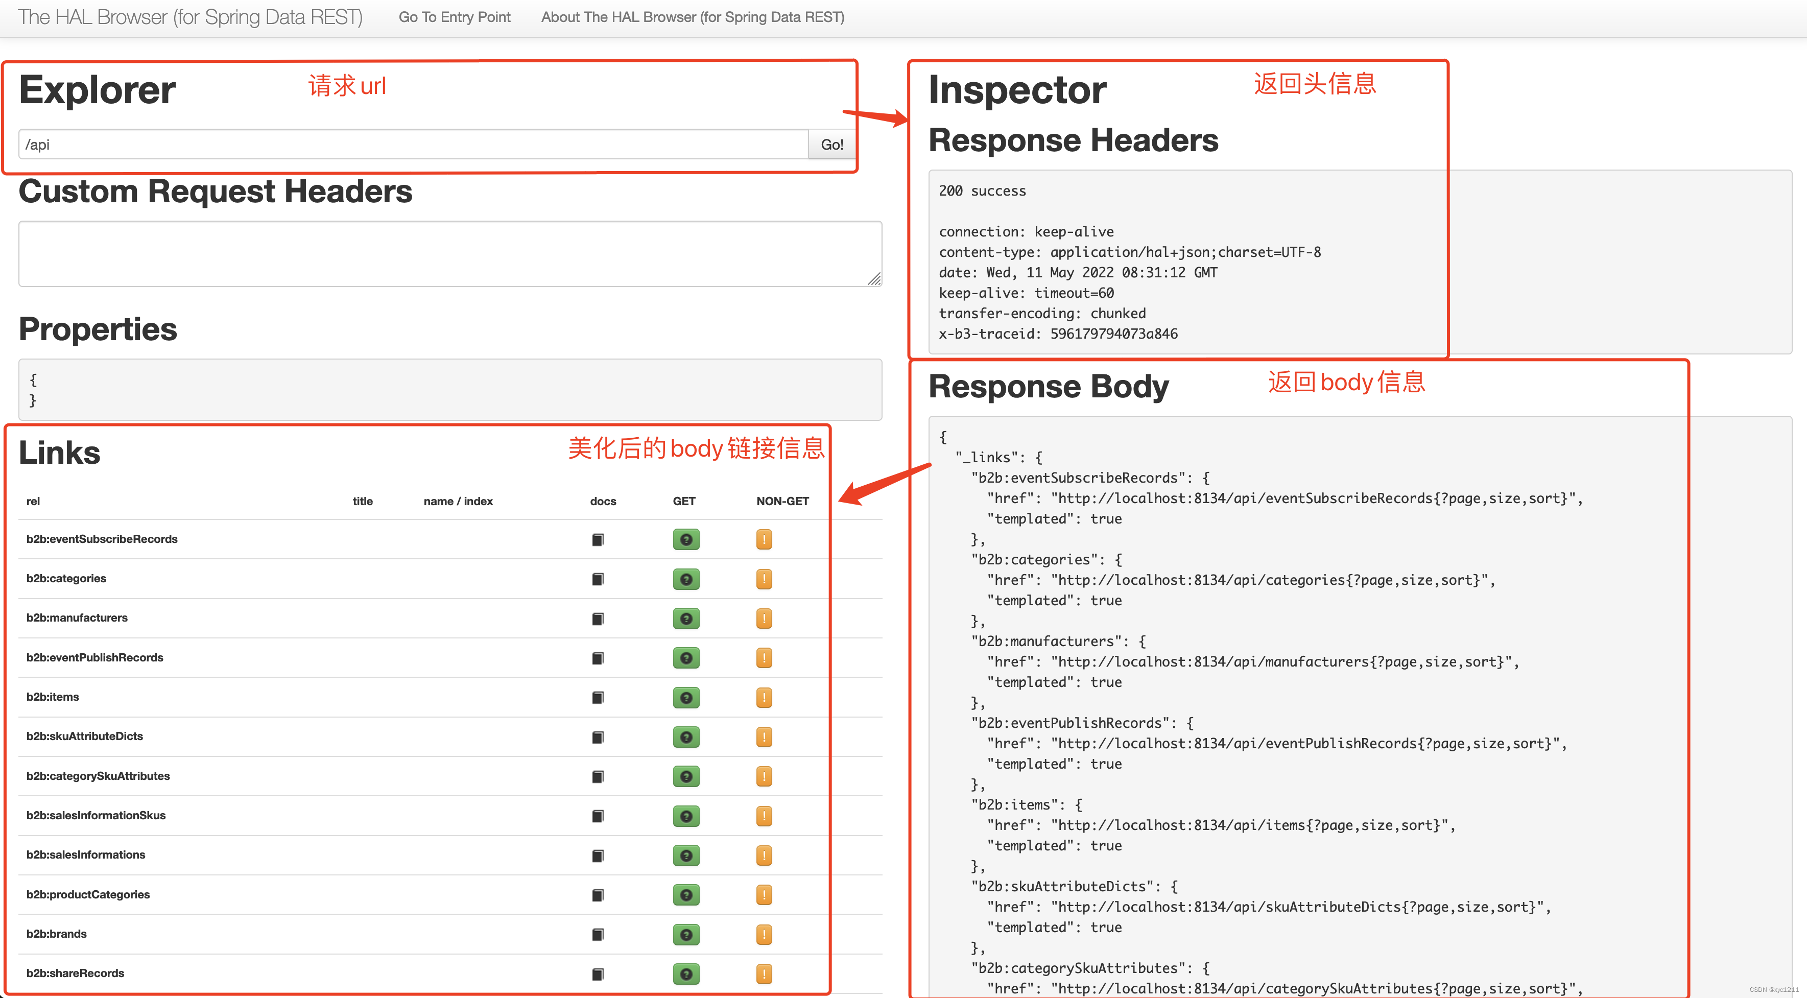This screenshot has width=1807, height=998.
Task: Make NON-GET request on b2b:shareRecords
Action: [764, 974]
